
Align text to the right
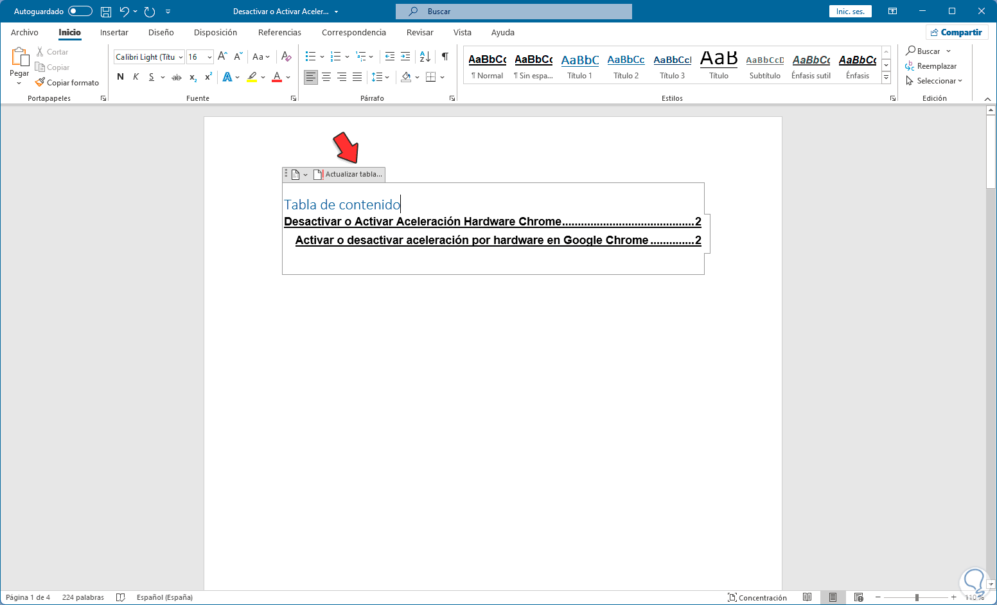(x=342, y=77)
